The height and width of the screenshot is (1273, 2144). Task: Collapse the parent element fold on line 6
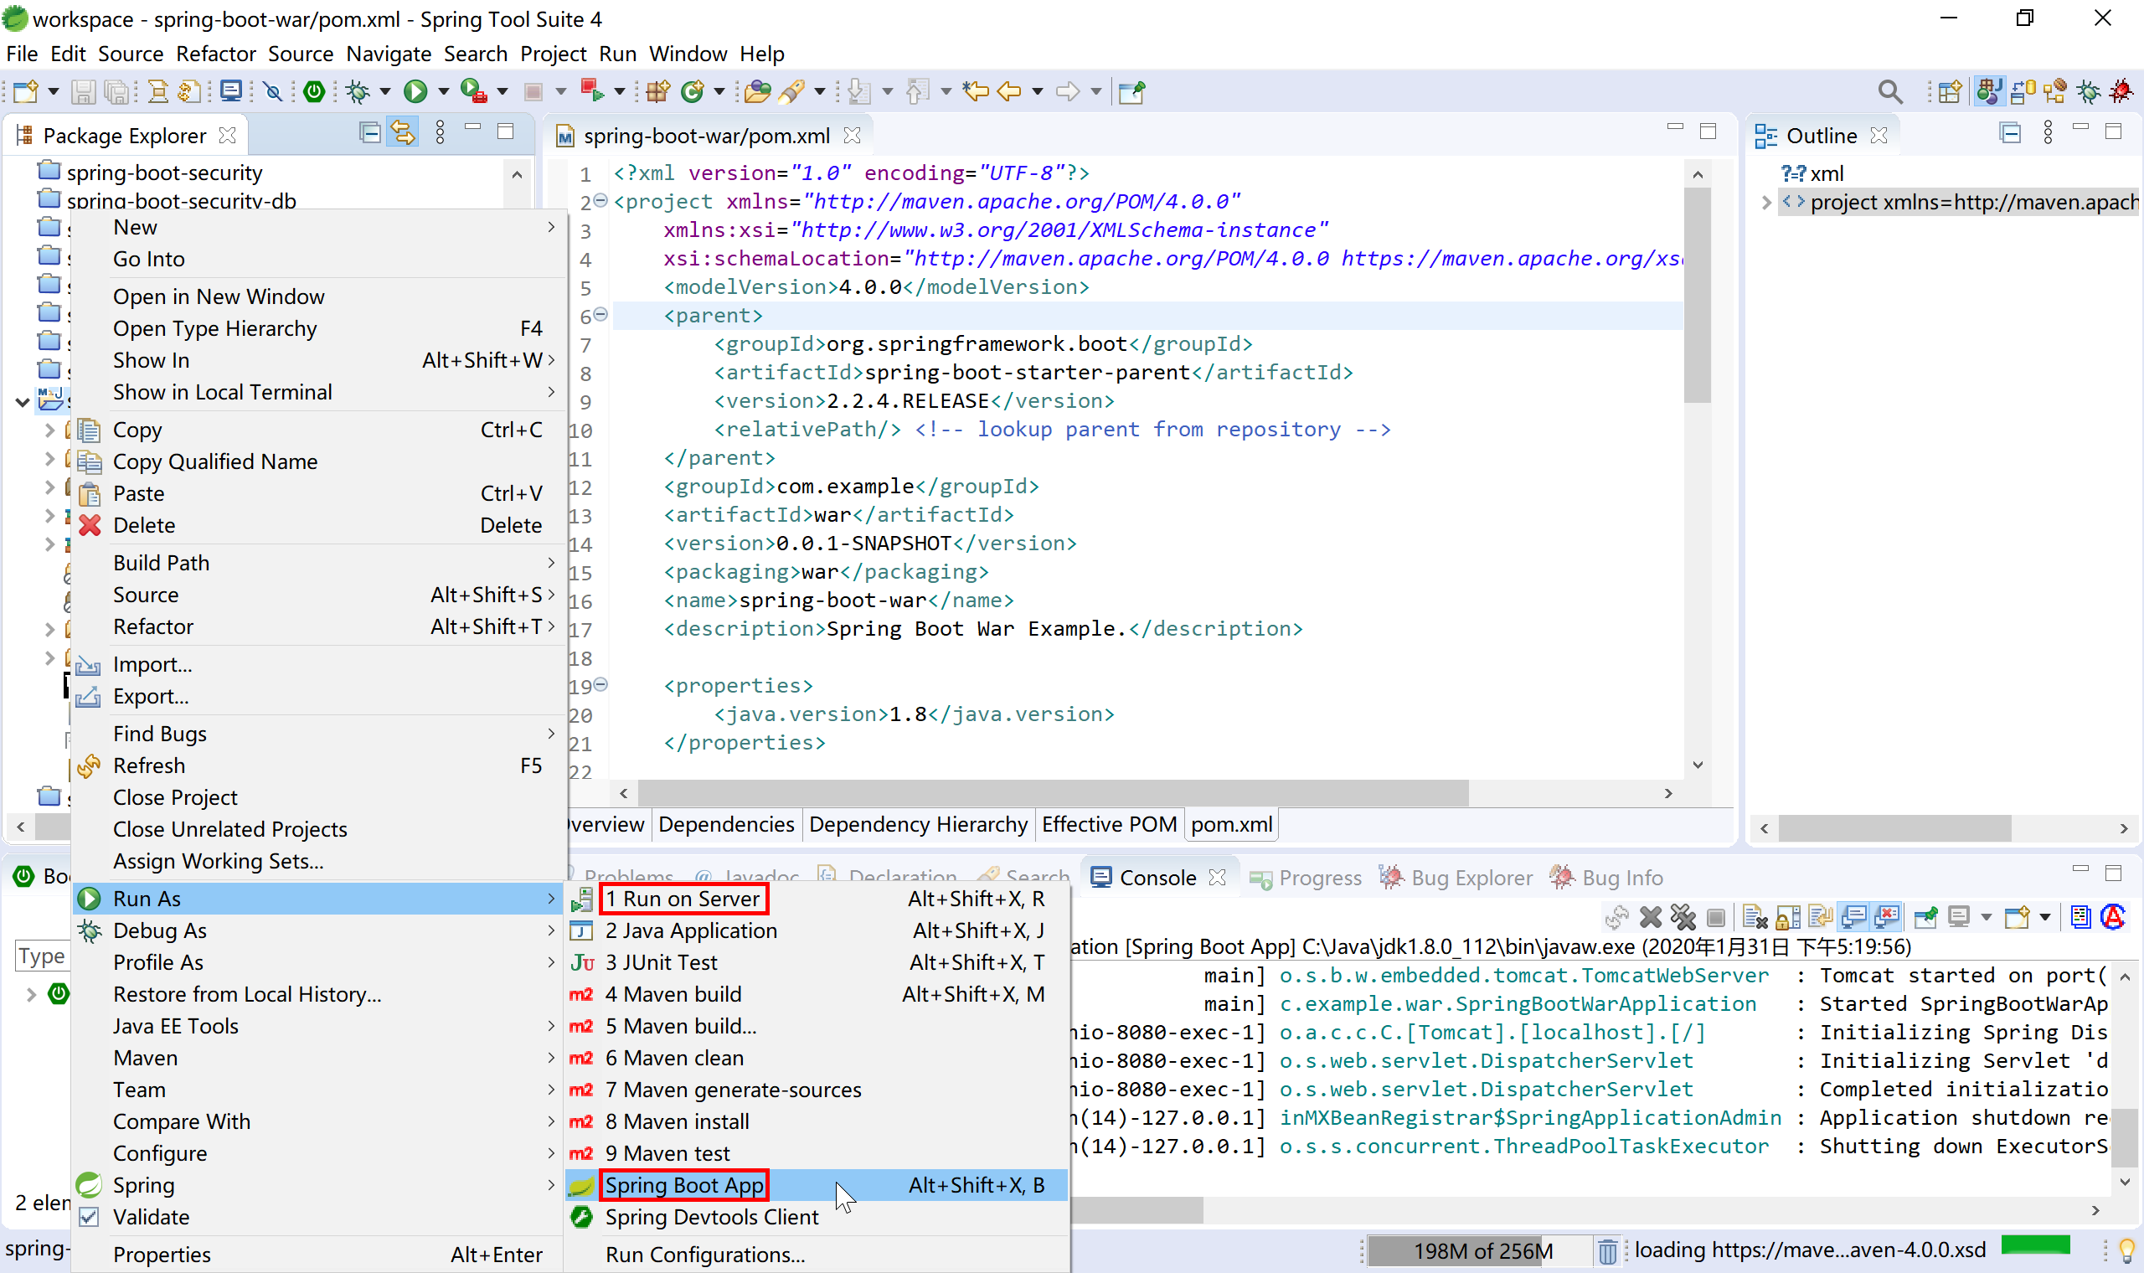tap(601, 315)
